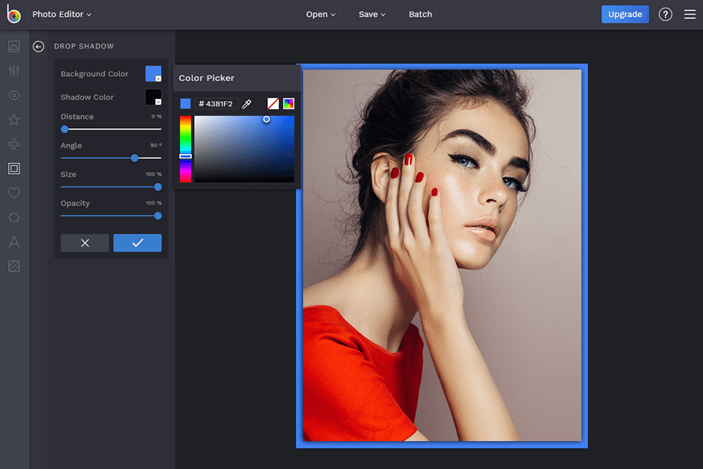
Task: Confirm drop shadow with checkmark button
Action: [x=137, y=242]
